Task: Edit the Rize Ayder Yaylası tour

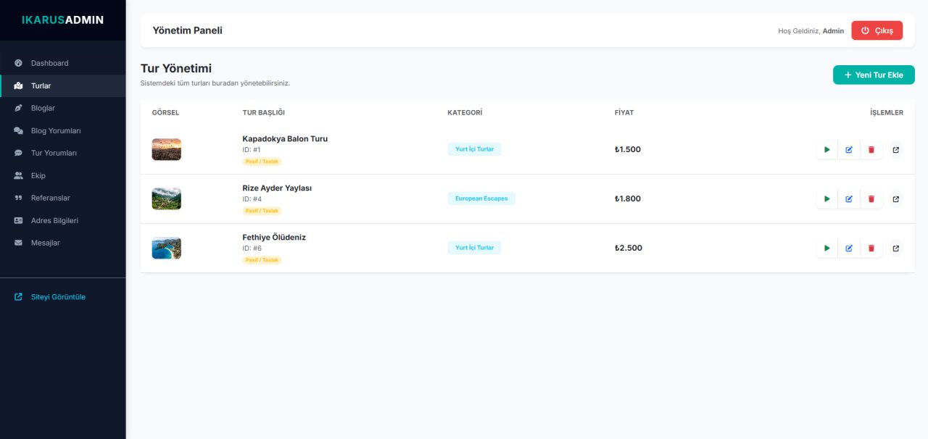Action: 849,199
